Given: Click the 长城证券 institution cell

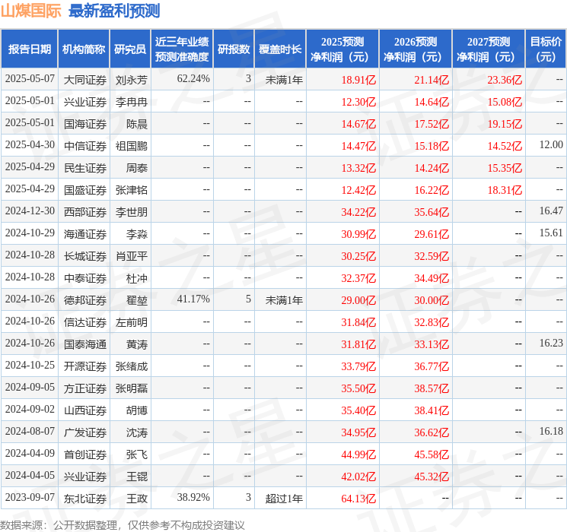Looking at the screenshot, I should pyautogui.click(x=85, y=256).
